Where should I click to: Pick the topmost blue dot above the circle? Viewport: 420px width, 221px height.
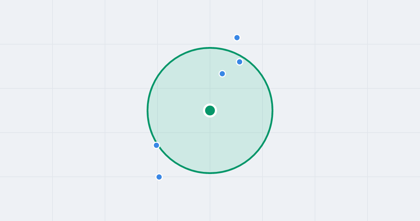tap(237, 38)
